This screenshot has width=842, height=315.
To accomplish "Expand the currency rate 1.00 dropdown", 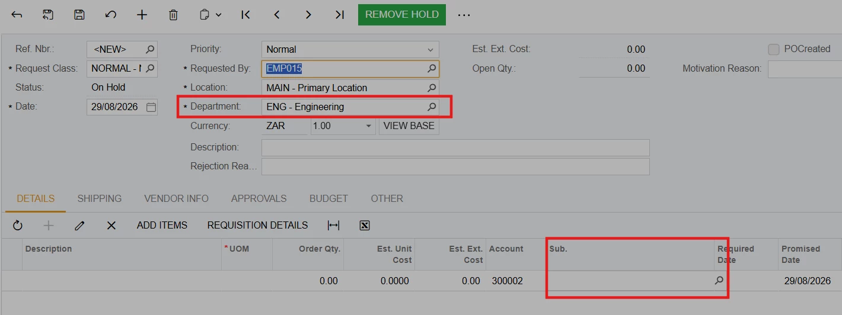I will point(368,126).
